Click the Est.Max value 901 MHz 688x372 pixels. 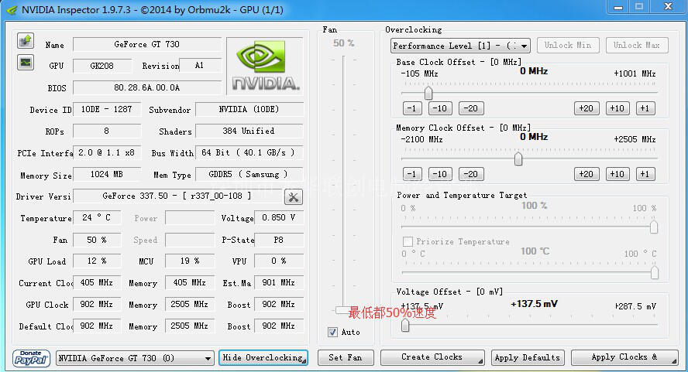(x=279, y=282)
